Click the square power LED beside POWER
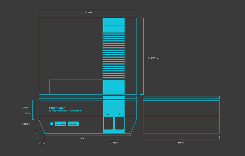Viewport: 245px width, 156px height. click(52, 124)
